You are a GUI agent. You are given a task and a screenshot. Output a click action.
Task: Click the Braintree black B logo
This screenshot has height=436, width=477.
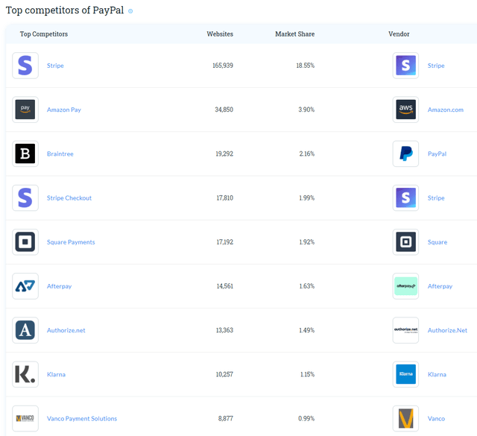[25, 154]
